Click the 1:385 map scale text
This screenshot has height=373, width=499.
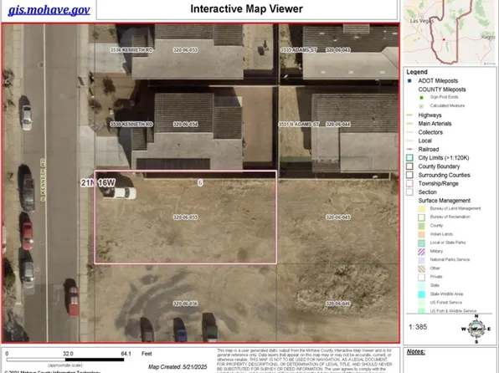point(418,327)
